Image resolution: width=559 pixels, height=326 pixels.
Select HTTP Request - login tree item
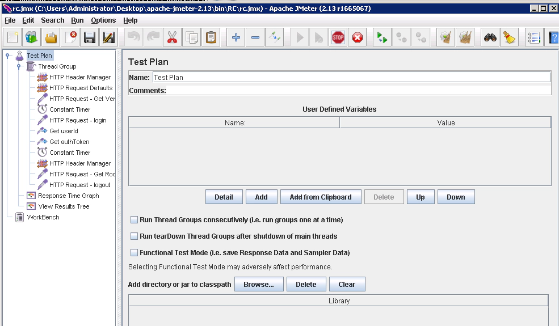78,120
